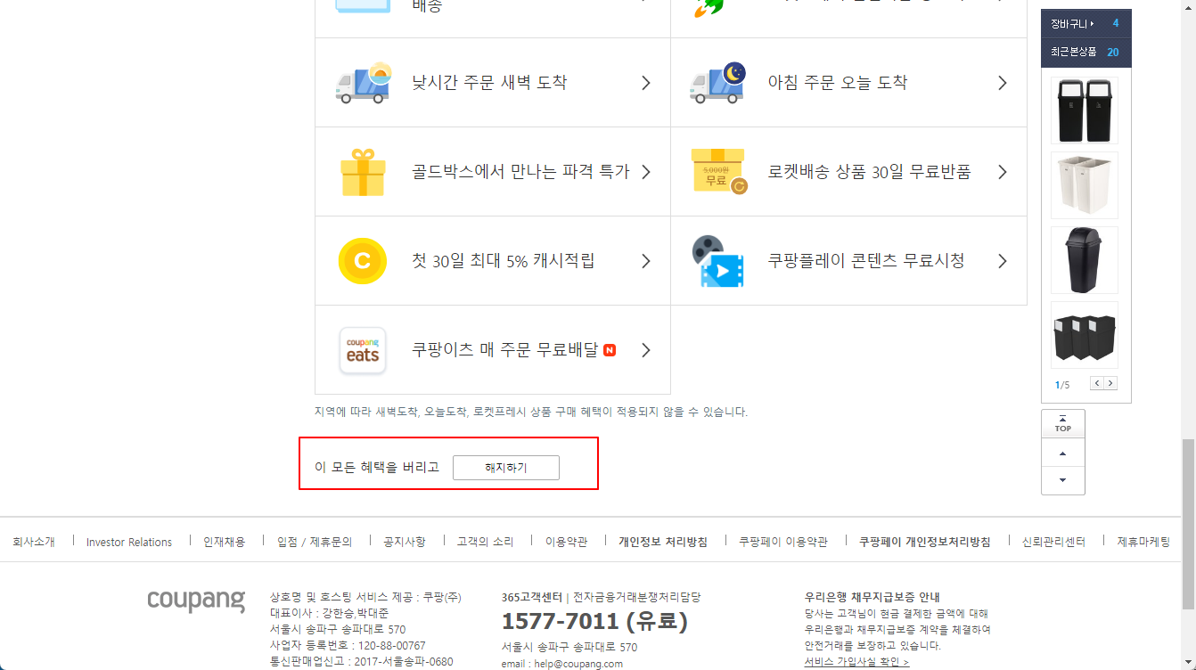Open three black bins thumbnail
Viewport: 1196px width, 670px height.
pyautogui.click(x=1085, y=335)
